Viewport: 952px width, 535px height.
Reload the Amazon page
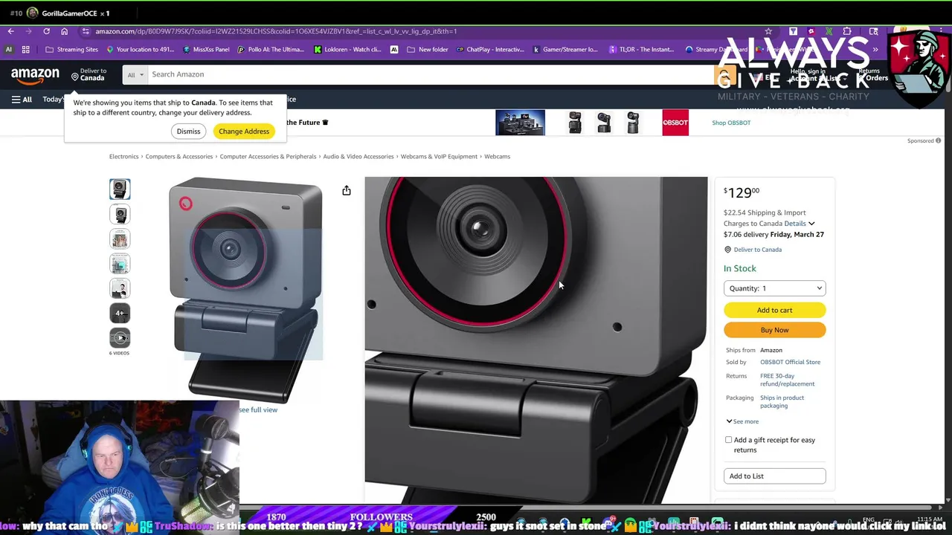coord(46,31)
